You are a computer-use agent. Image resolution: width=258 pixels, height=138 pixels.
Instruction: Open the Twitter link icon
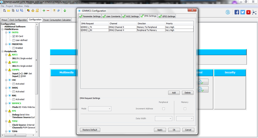pyautogui.click(x=243, y=12)
